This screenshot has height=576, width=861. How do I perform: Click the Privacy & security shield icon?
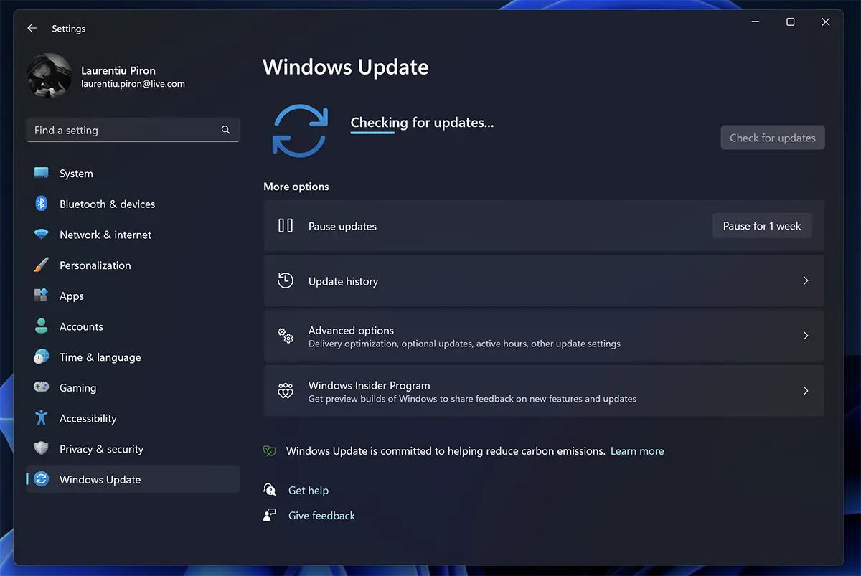tap(42, 449)
